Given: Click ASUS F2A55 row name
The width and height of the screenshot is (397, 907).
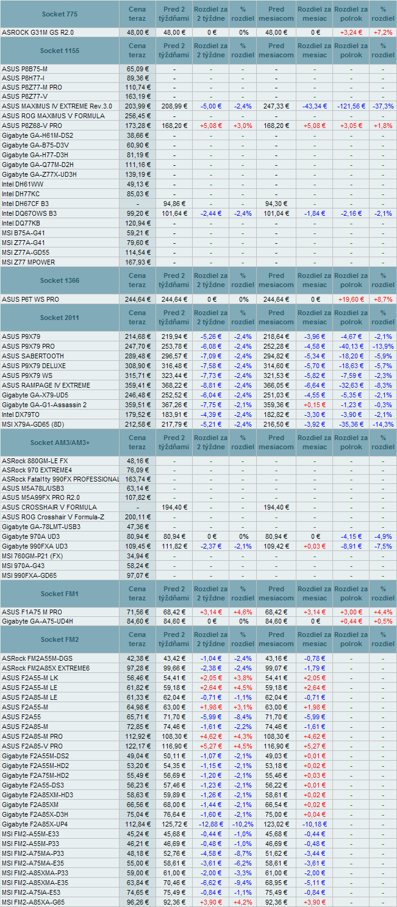Looking at the screenshot, I should click(x=21, y=716).
